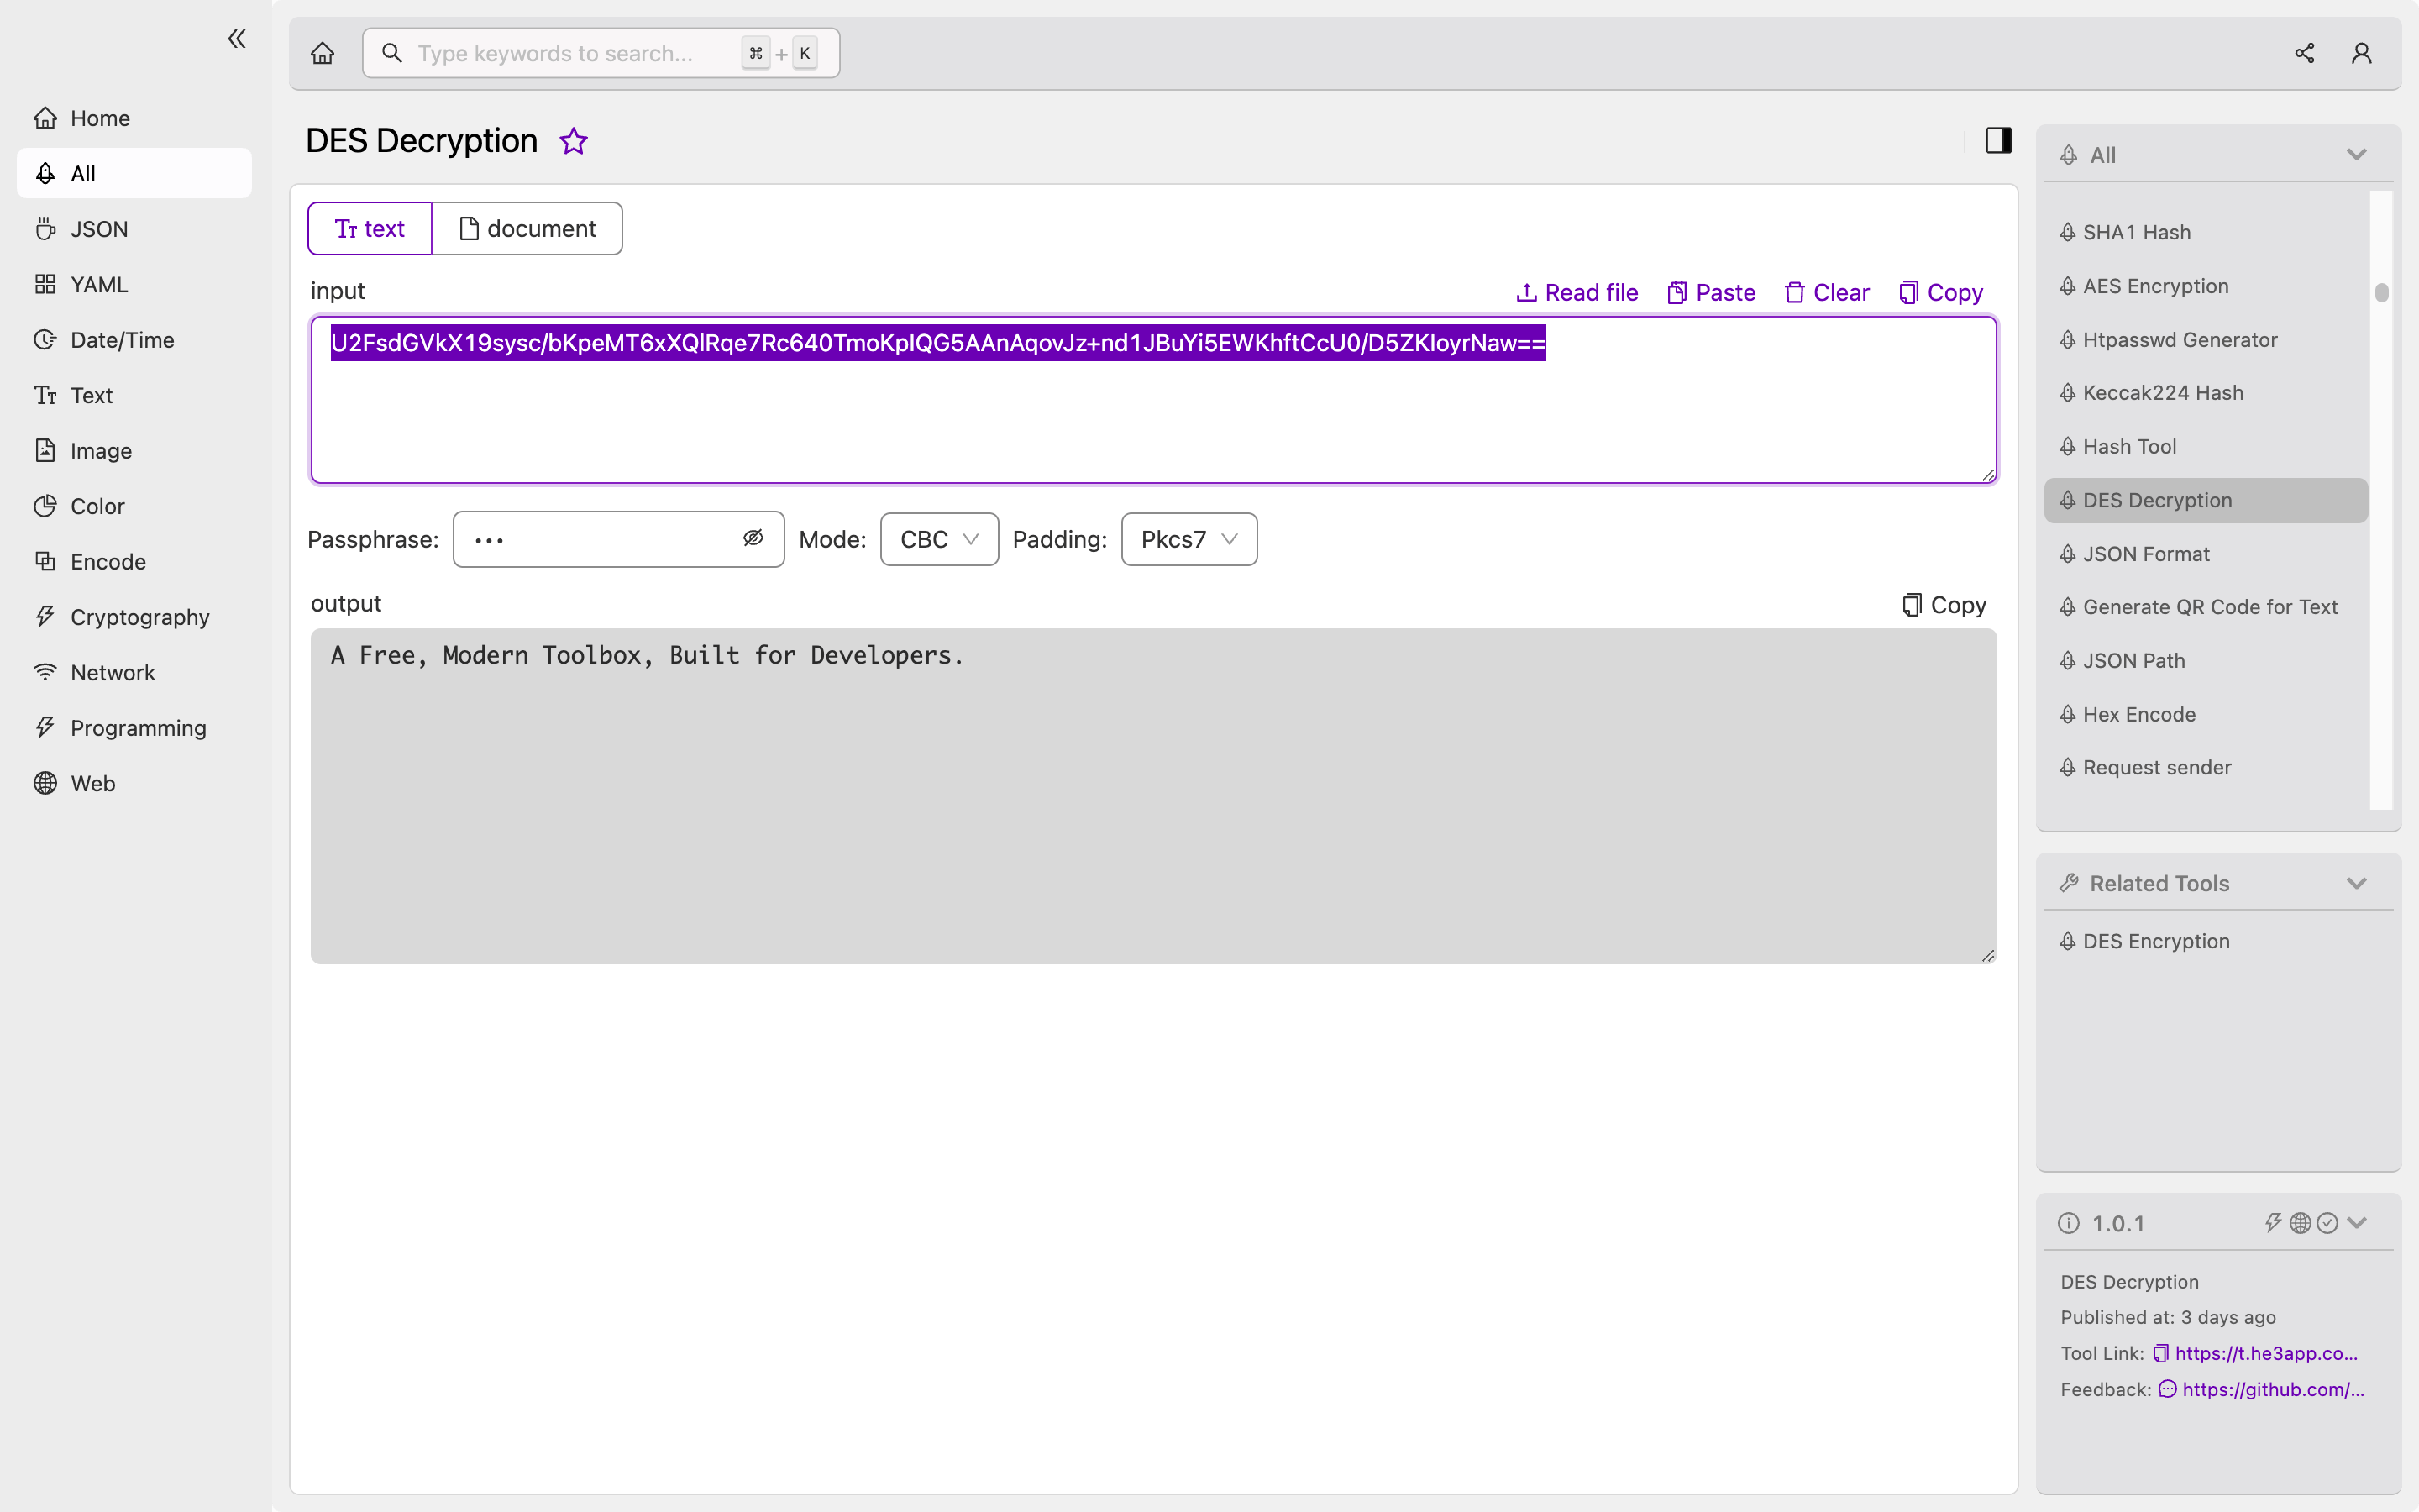Collapse the All tools panel chevron
The width and height of the screenshot is (2419, 1512).
pyautogui.click(x=2357, y=155)
